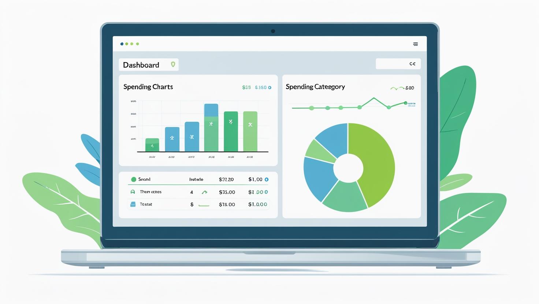Click the hotelo cell in the Sraml row

point(196,179)
